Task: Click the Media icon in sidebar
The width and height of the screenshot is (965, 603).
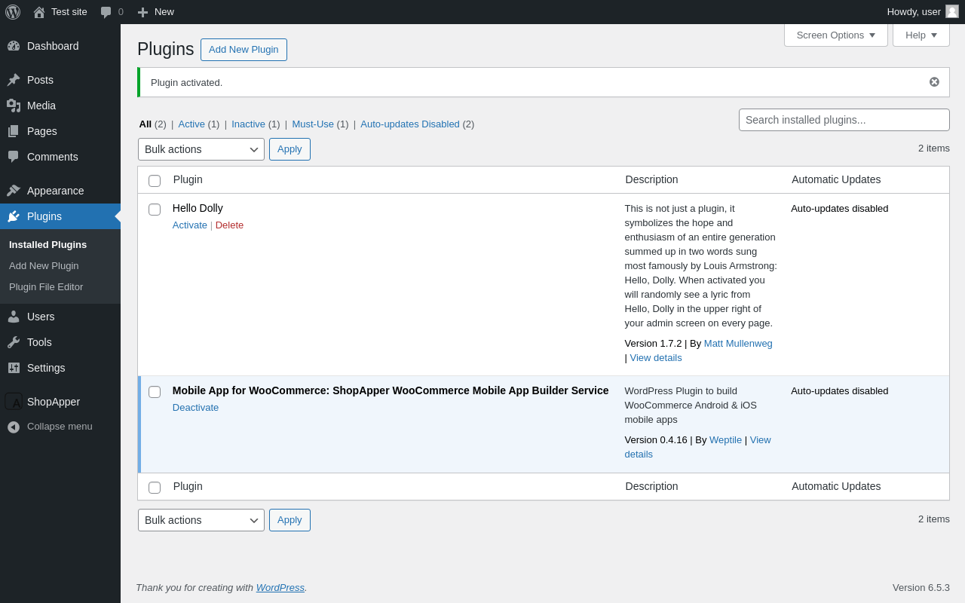Action: (14, 106)
